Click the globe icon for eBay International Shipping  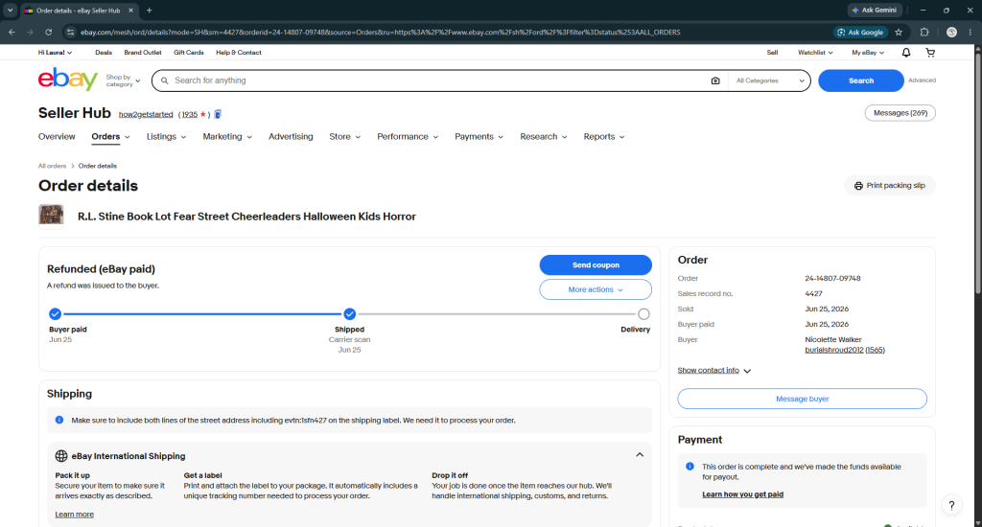click(x=61, y=456)
